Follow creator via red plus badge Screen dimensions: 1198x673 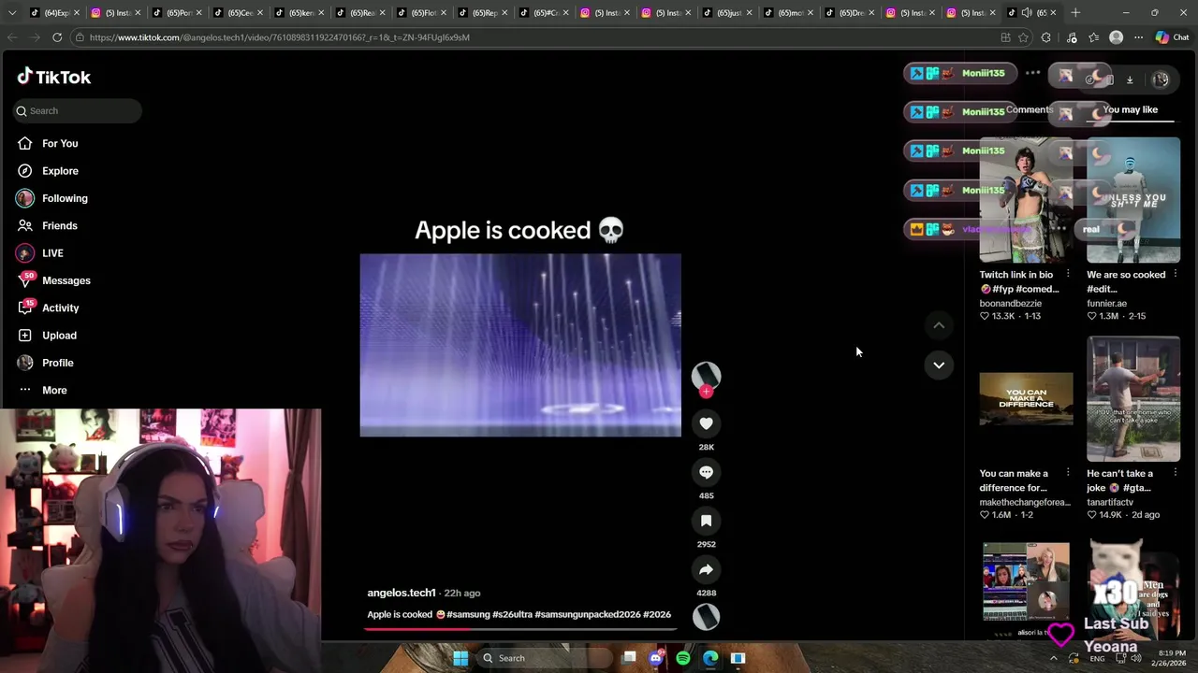click(x=706, y=392)
